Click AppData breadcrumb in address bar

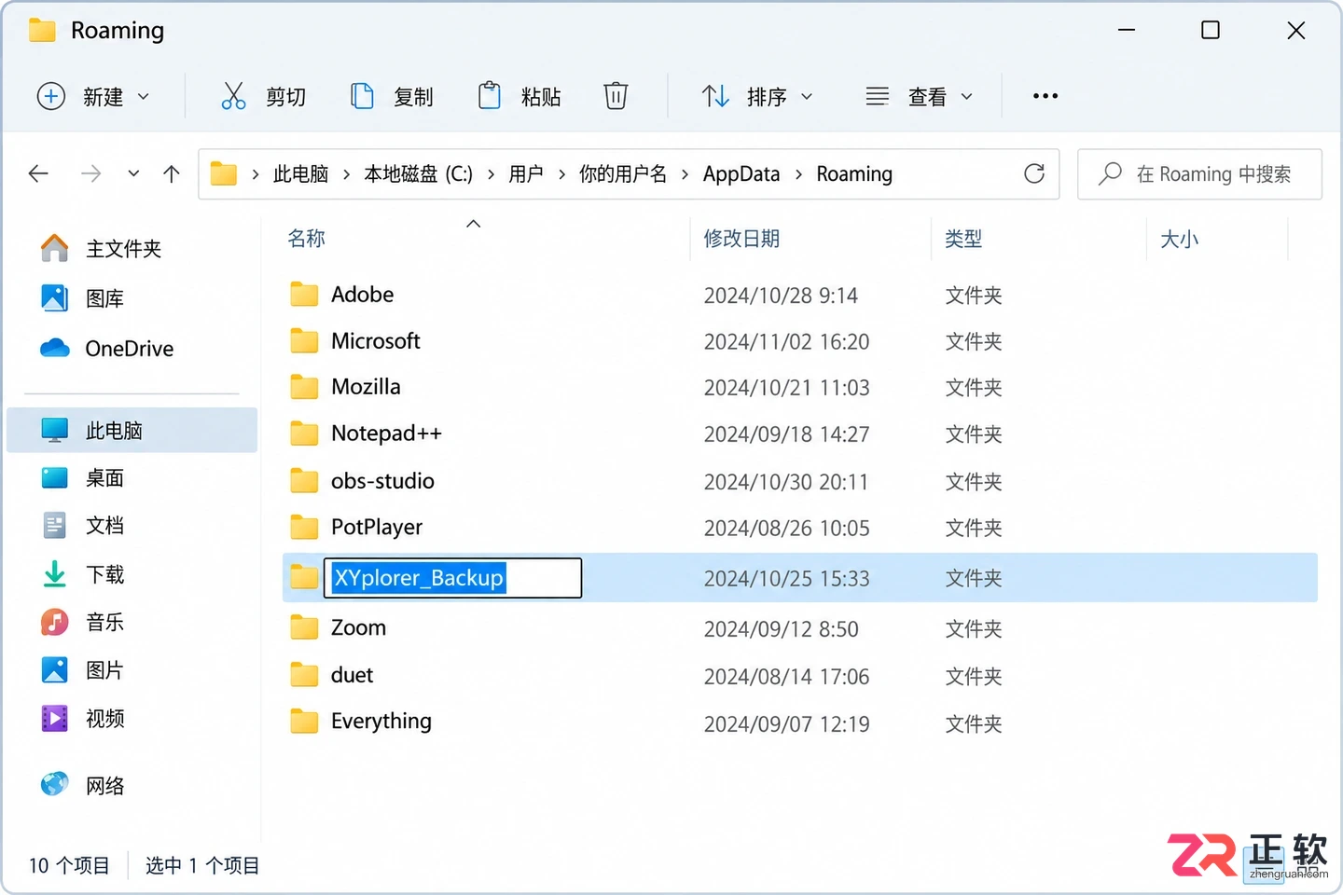coord(741,174)
